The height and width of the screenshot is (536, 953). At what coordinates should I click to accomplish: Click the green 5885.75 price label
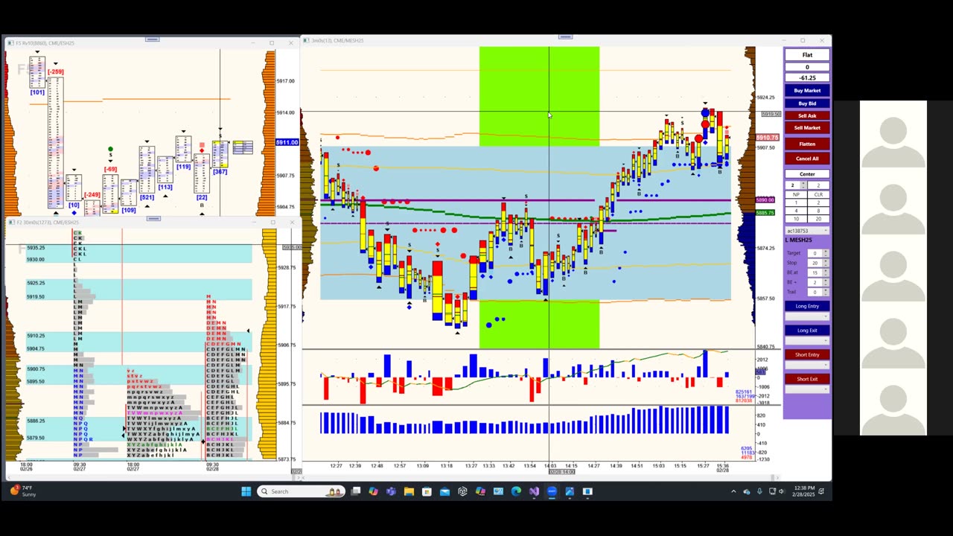pyautogui.click(x=765, y=213)
